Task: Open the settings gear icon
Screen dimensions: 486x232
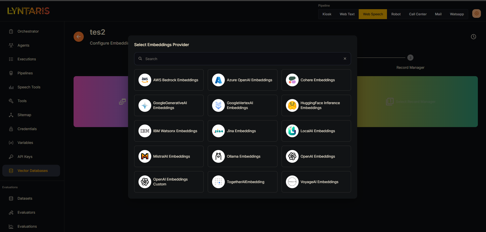Action: tap(476, 13)
